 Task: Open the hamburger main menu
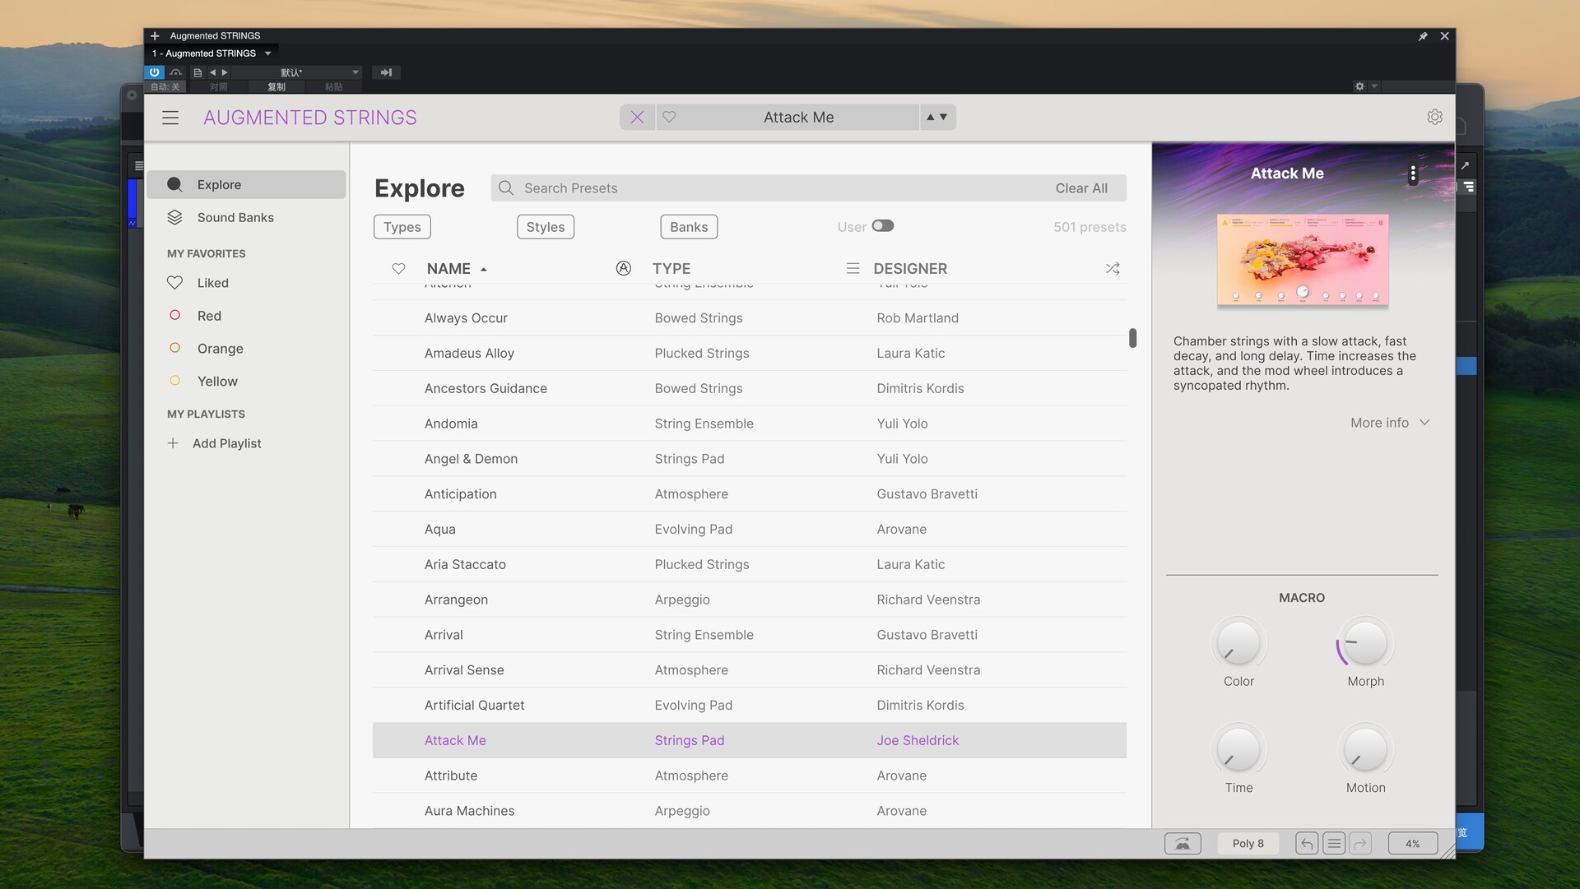170,118
